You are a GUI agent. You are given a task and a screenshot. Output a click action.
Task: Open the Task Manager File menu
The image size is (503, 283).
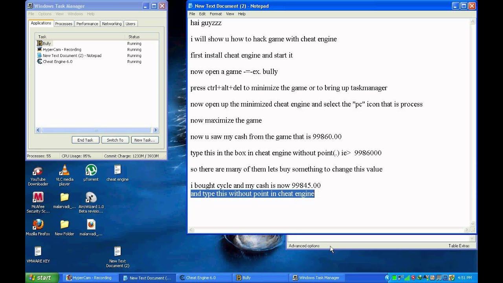[x=31, y=14]
